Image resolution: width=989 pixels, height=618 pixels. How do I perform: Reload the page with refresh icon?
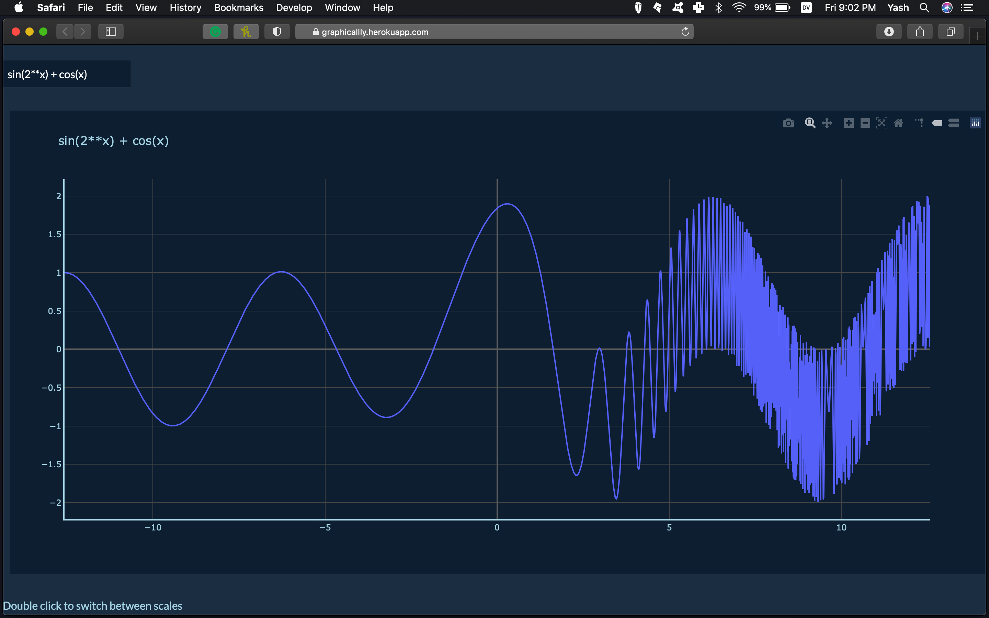pyautogui.click(x=685, y=32)
